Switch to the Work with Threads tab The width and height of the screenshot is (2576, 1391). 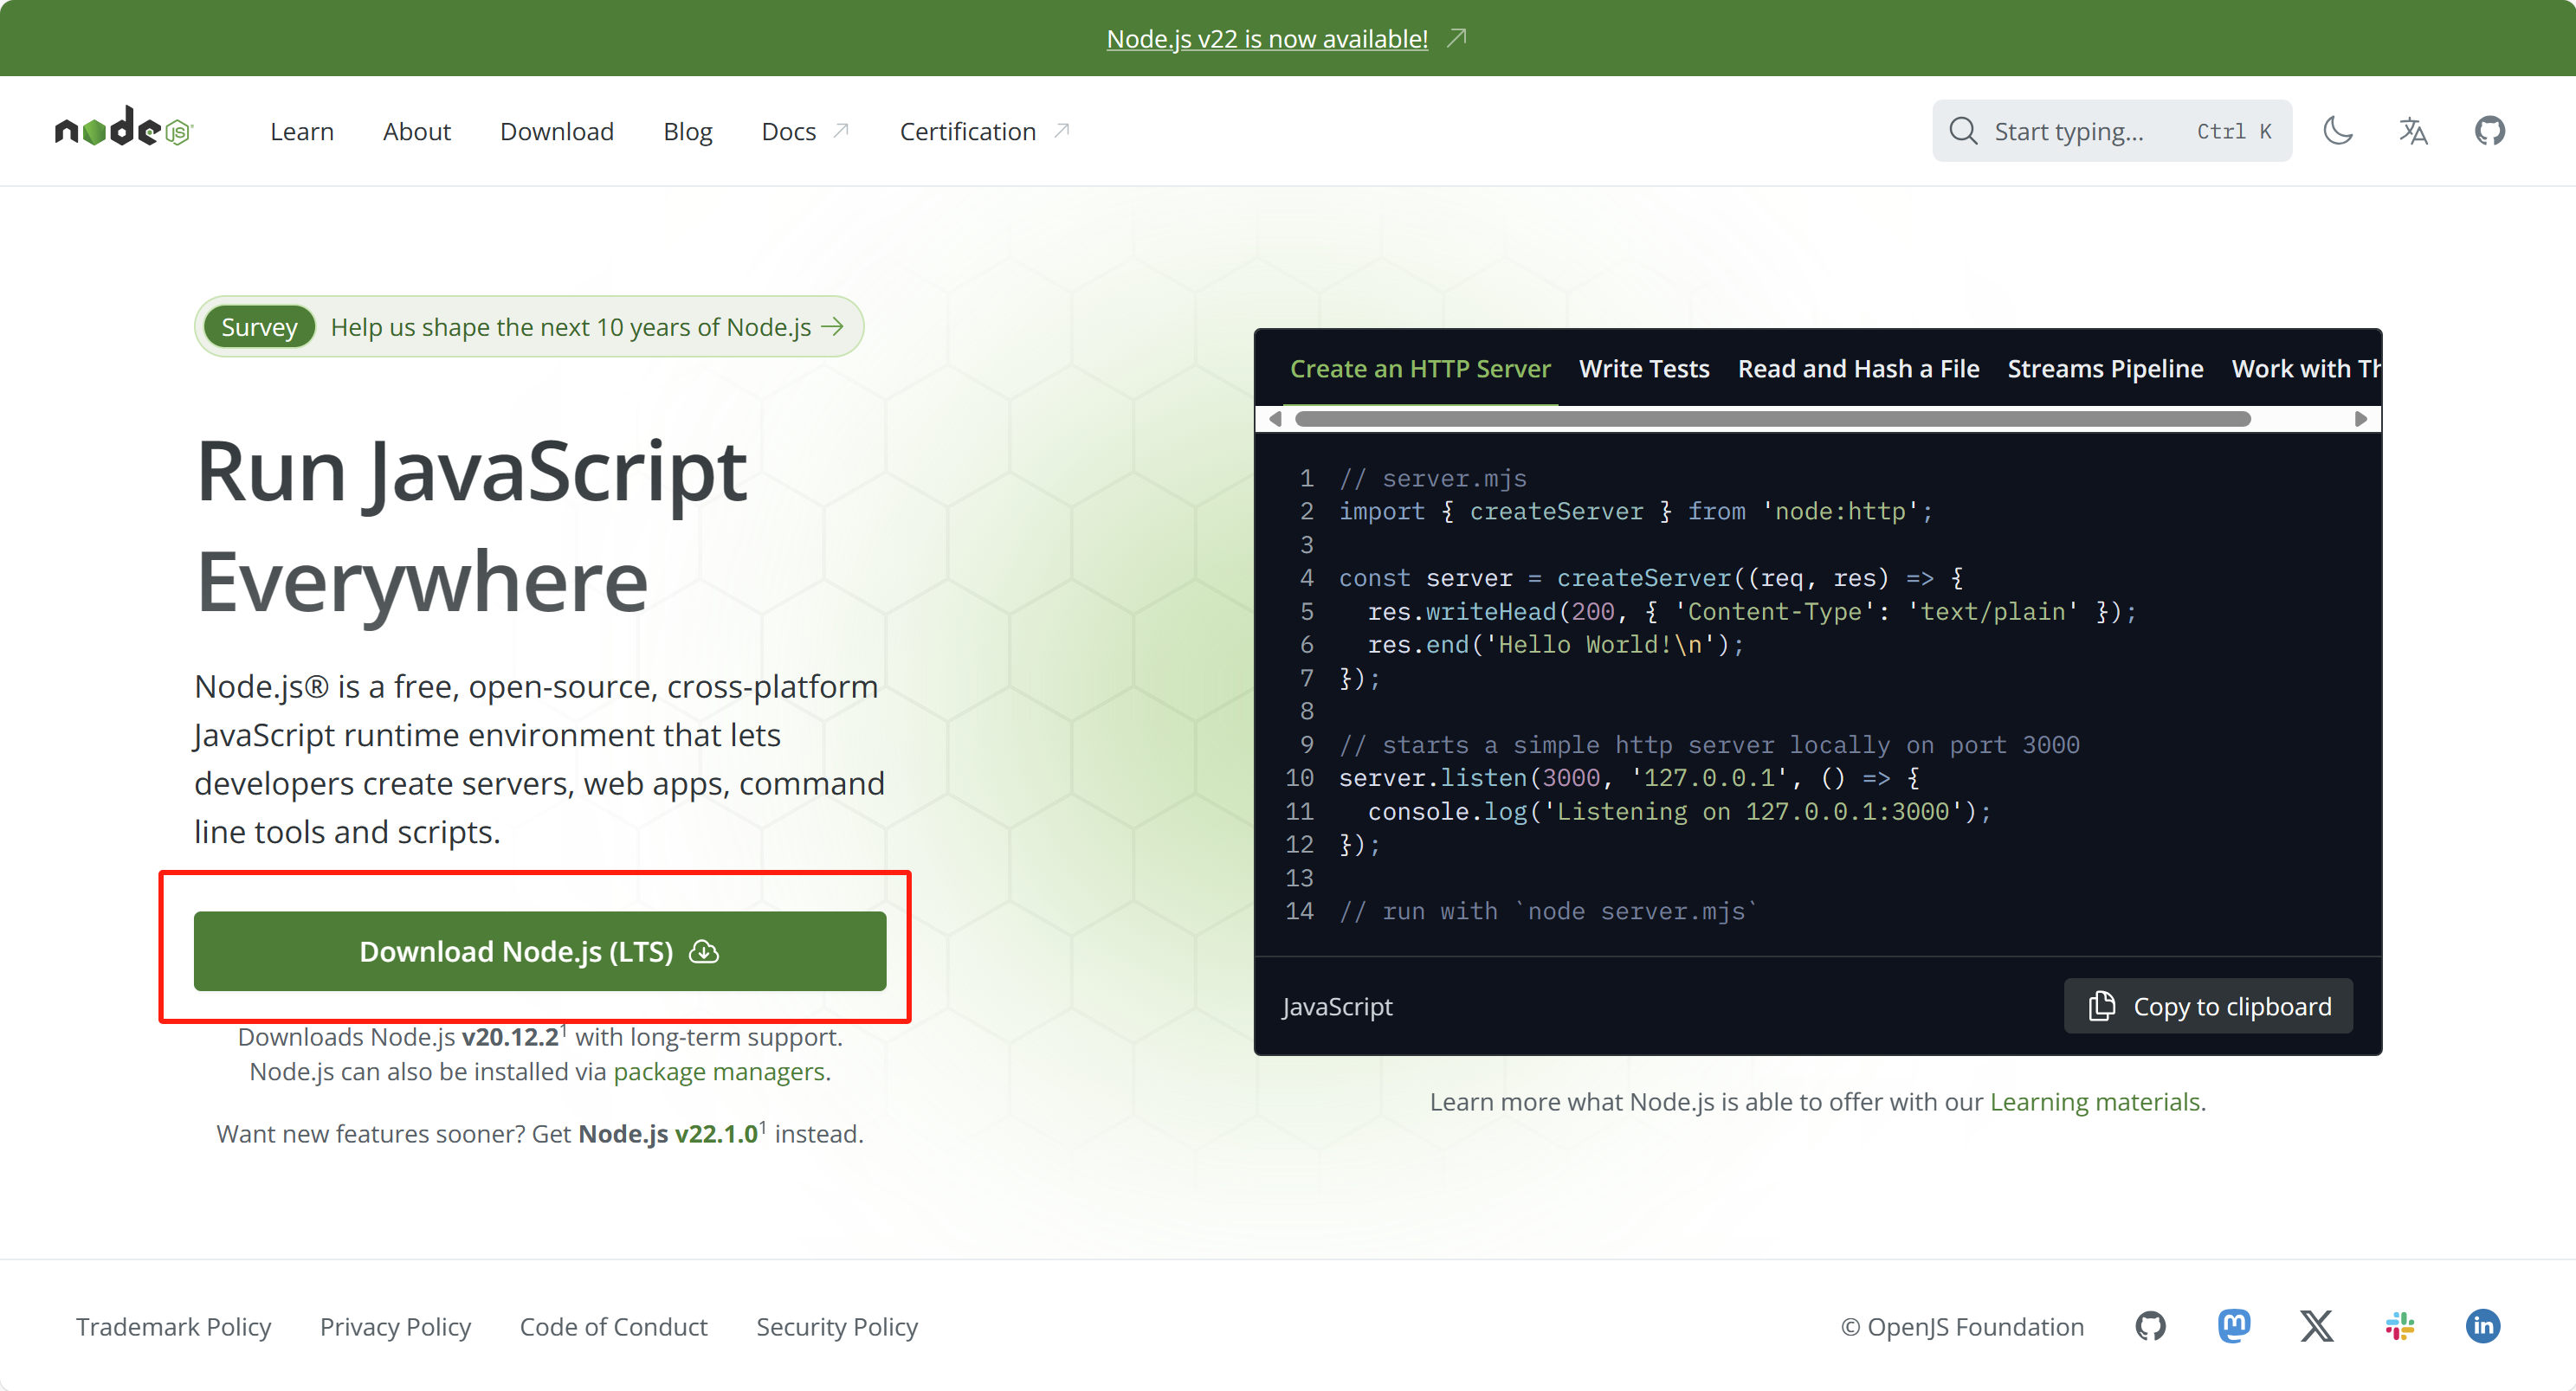(x=2304, y=368)
